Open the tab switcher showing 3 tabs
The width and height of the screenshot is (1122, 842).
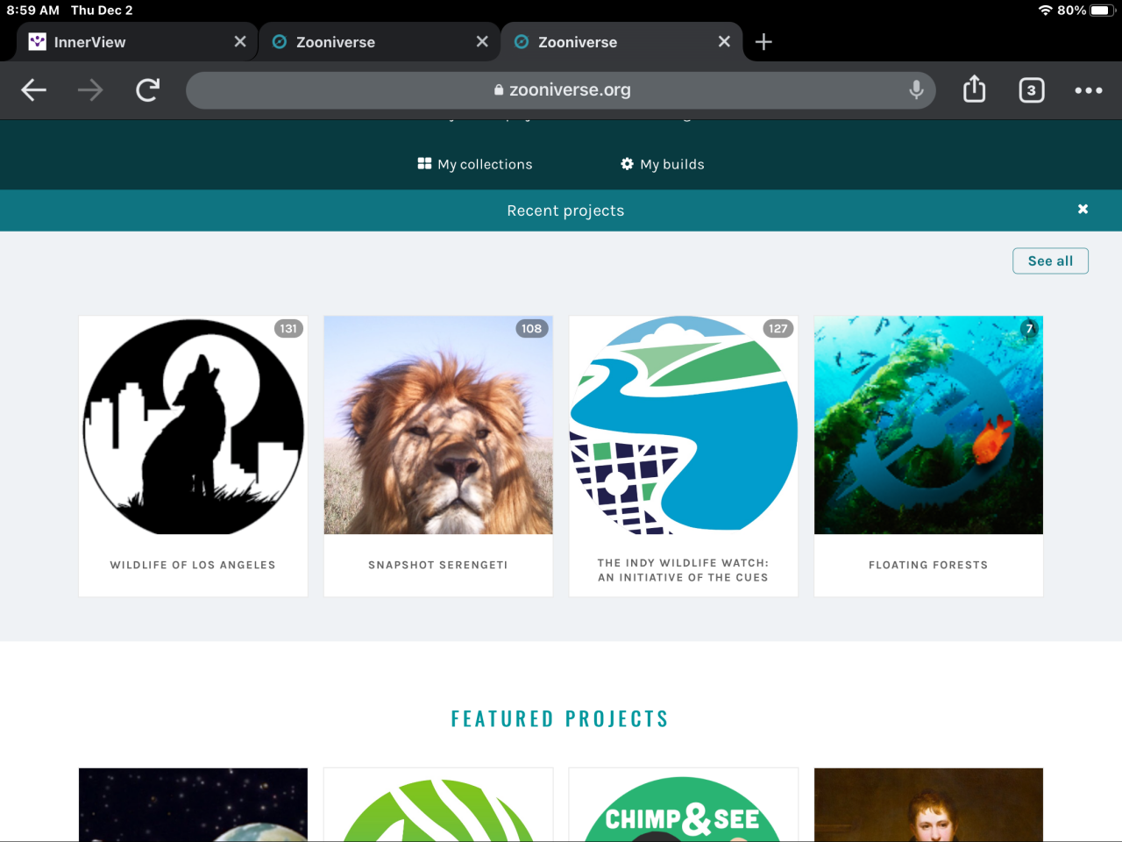point(1032,89)
